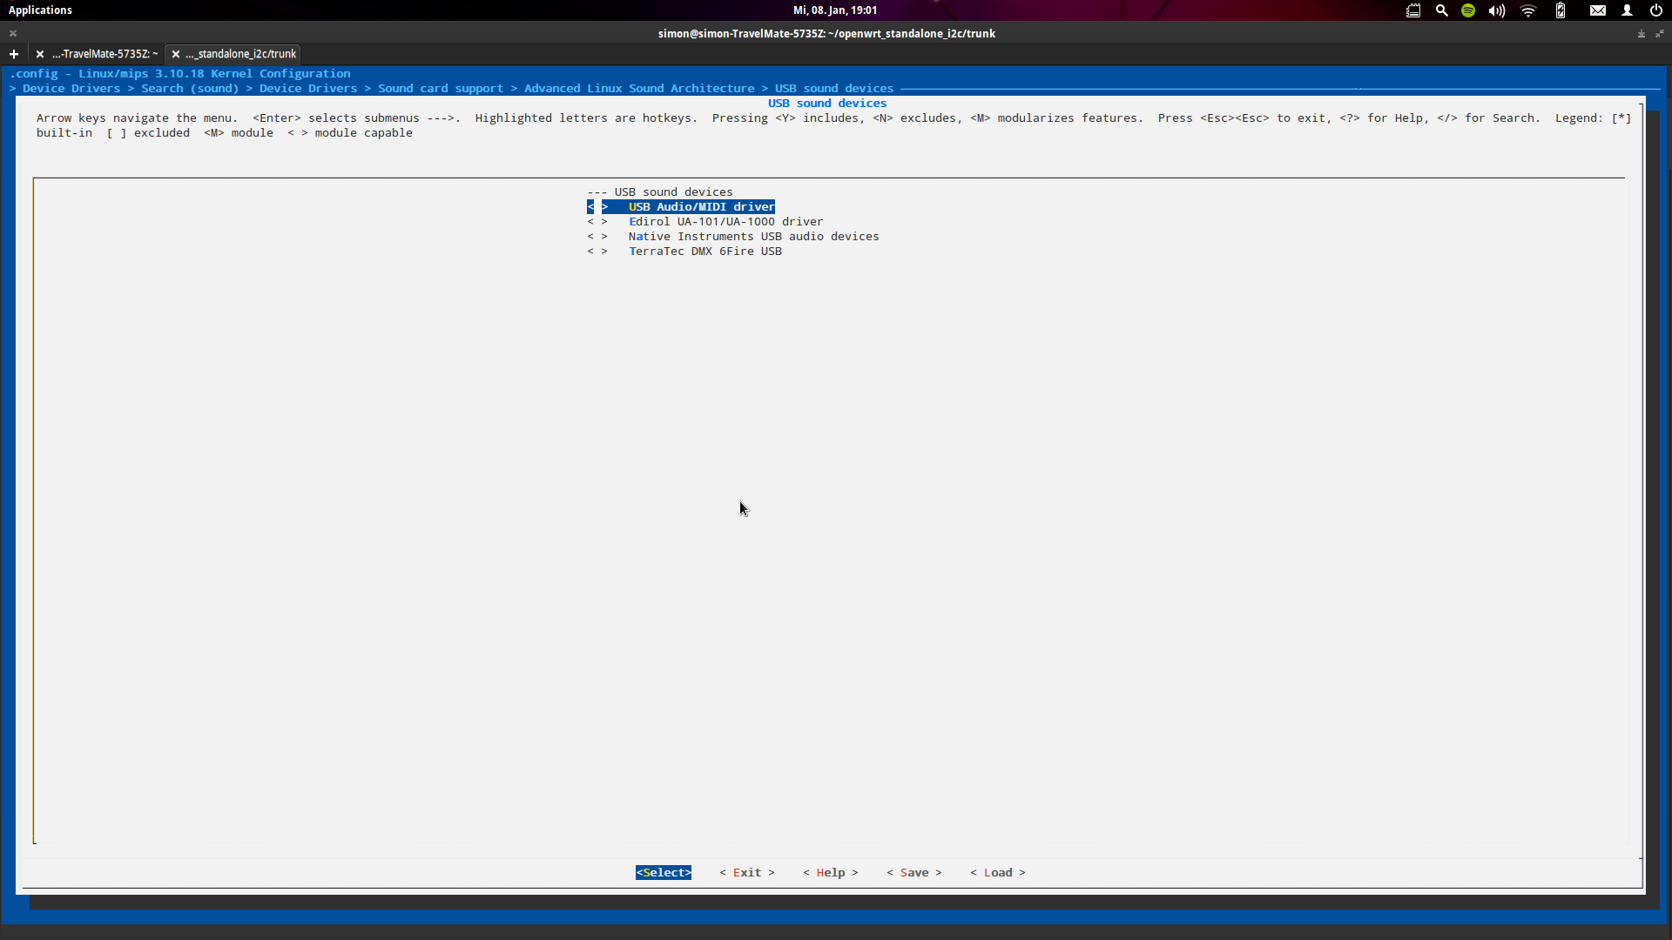Toggle the Edirol UA-101 module state brackets
The height and width of the screenshot is (940, 1672).
tap(597, 222)
